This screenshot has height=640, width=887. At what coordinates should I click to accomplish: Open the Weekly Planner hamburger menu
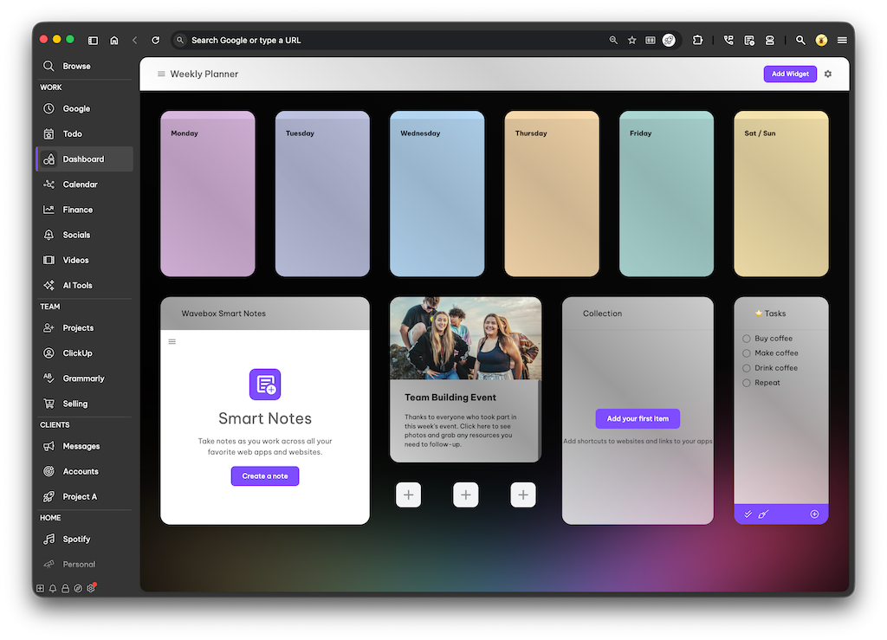click(161, 74)
